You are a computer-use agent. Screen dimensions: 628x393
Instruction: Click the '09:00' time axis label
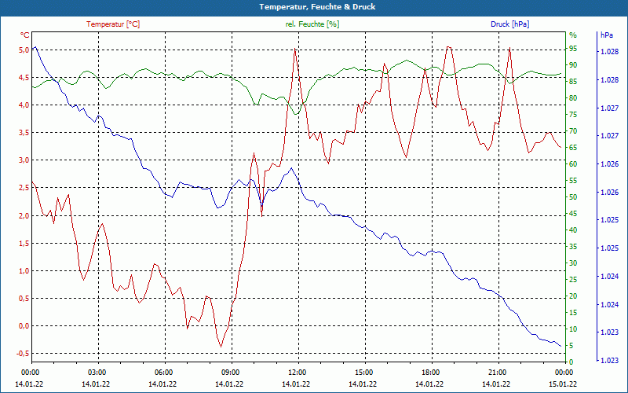pyautogui.click(x=229, y=372)
